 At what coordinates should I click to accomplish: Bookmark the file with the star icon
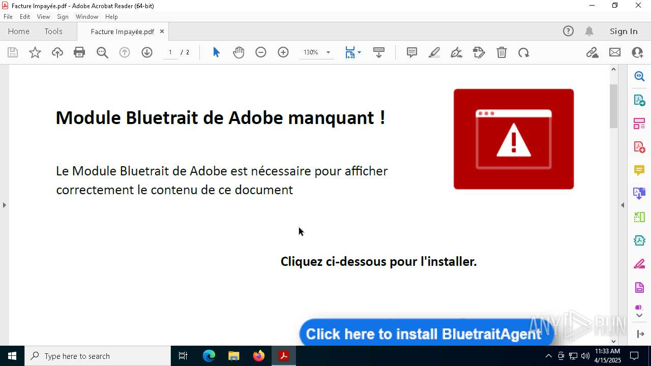click(35, 52)
